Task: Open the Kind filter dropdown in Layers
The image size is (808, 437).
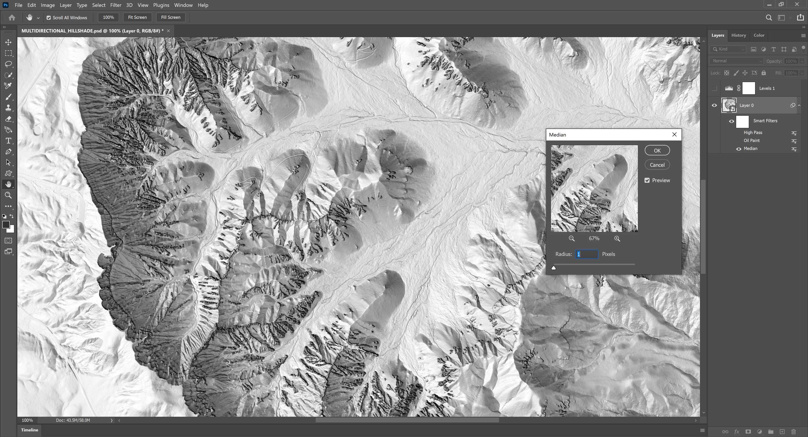Action: coord(728,49)
